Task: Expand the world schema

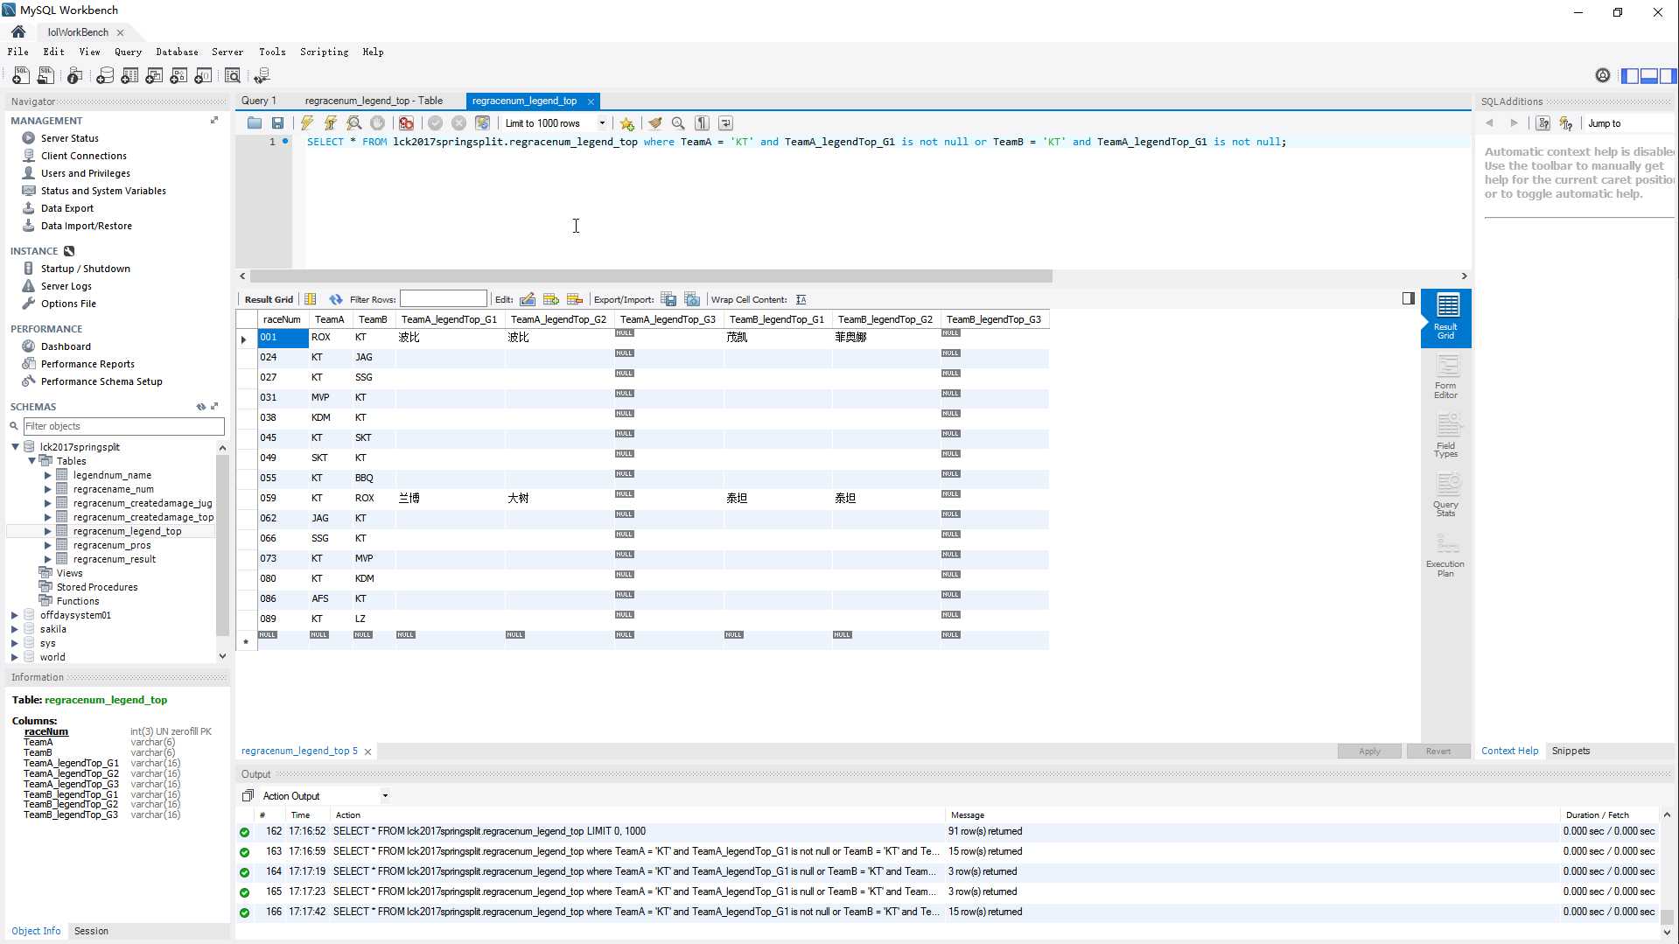Action: (x=15, y=657)
